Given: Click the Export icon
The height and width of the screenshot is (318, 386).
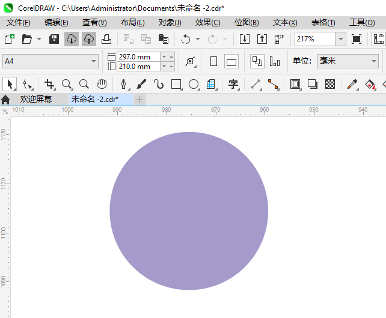Looking at the screenshot, I should tap(262, 39).
